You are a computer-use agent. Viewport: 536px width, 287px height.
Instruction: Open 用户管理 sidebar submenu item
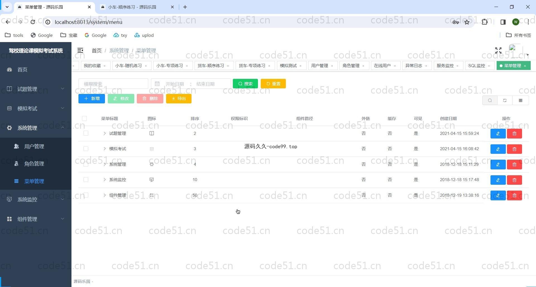click(36, 146)
